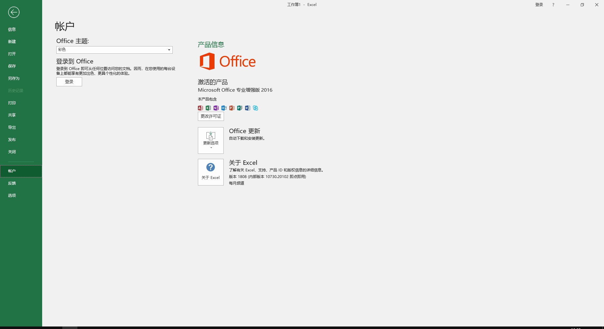Viewport: 604px width, 329px height.
Task: Click the back arrow to exit Backstage
Action: point(14,12)
